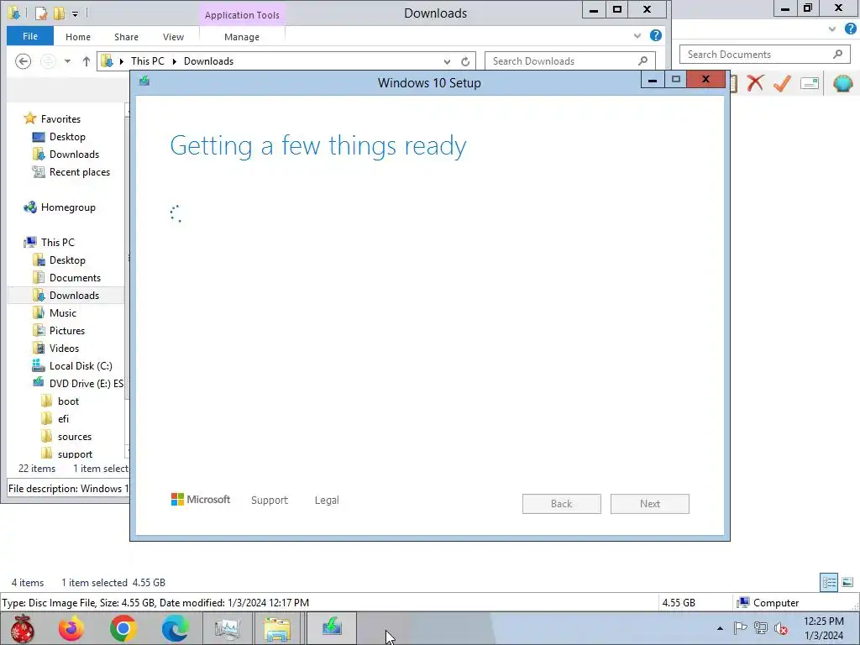
Task: Click the teal shell icon in back window
Action: 843,83
